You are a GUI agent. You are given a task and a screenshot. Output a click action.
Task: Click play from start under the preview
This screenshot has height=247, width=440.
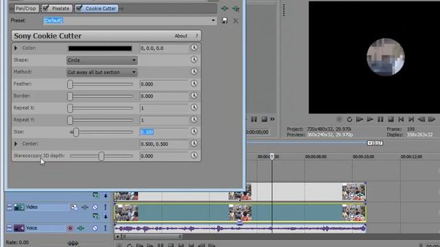tap(360, 119)
